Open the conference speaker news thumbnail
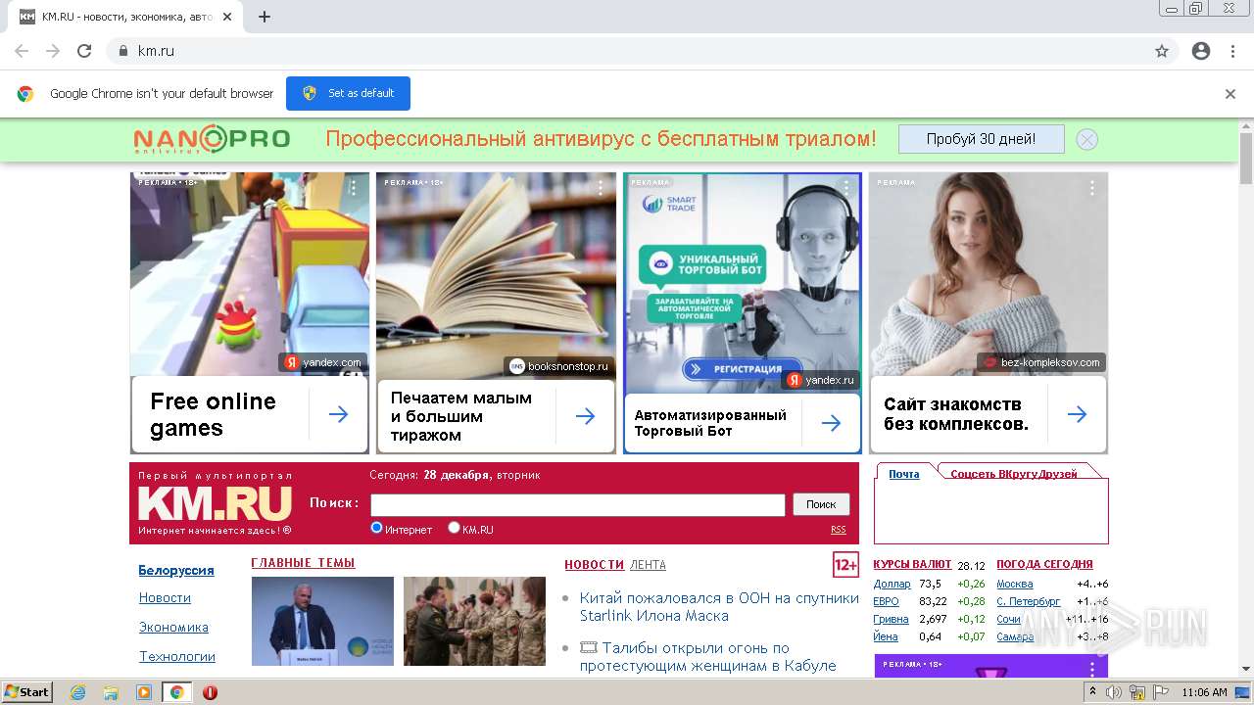This screenshot has width=1254, height=705. pos(322,621)
